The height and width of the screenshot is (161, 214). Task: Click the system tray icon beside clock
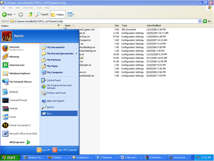point(198,158)
